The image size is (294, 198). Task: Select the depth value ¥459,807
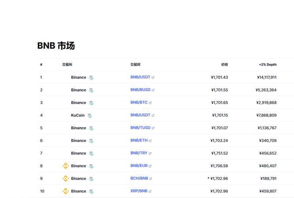(268, 191)
